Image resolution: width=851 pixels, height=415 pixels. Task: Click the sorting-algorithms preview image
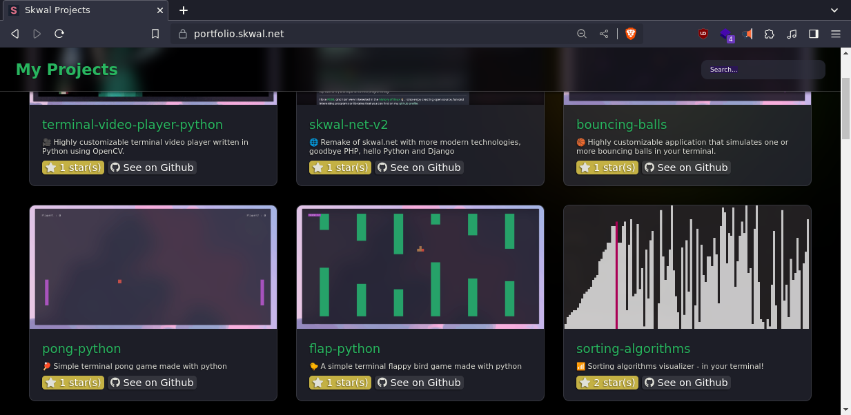687,267
